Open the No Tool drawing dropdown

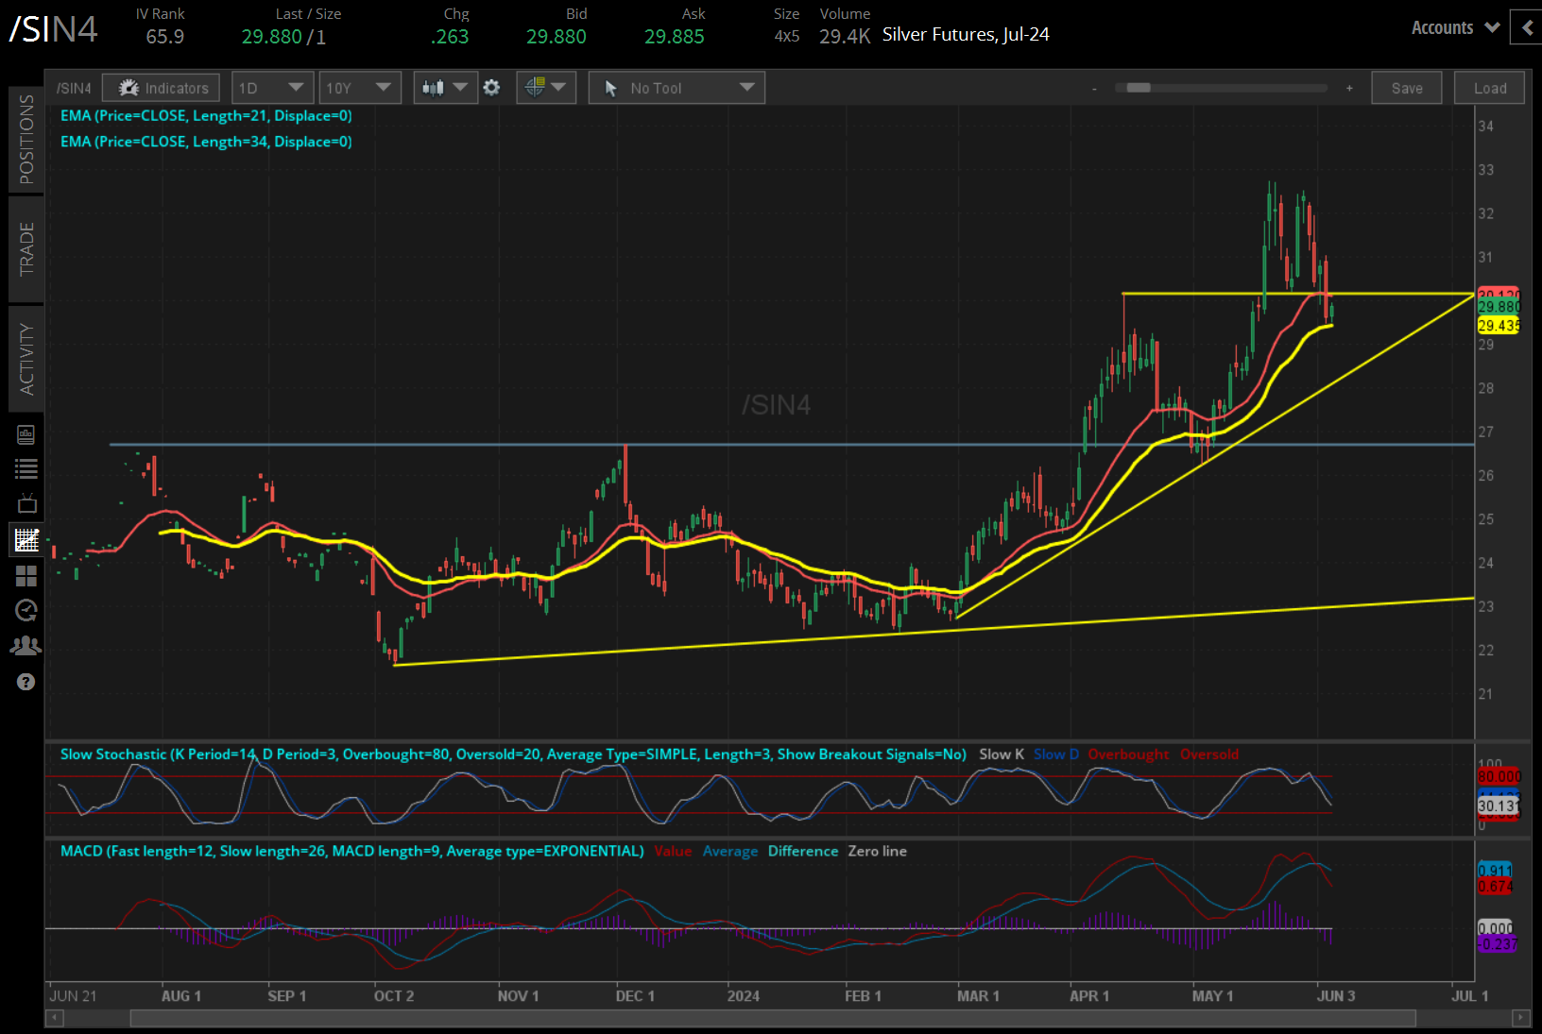tap(677, 88)
